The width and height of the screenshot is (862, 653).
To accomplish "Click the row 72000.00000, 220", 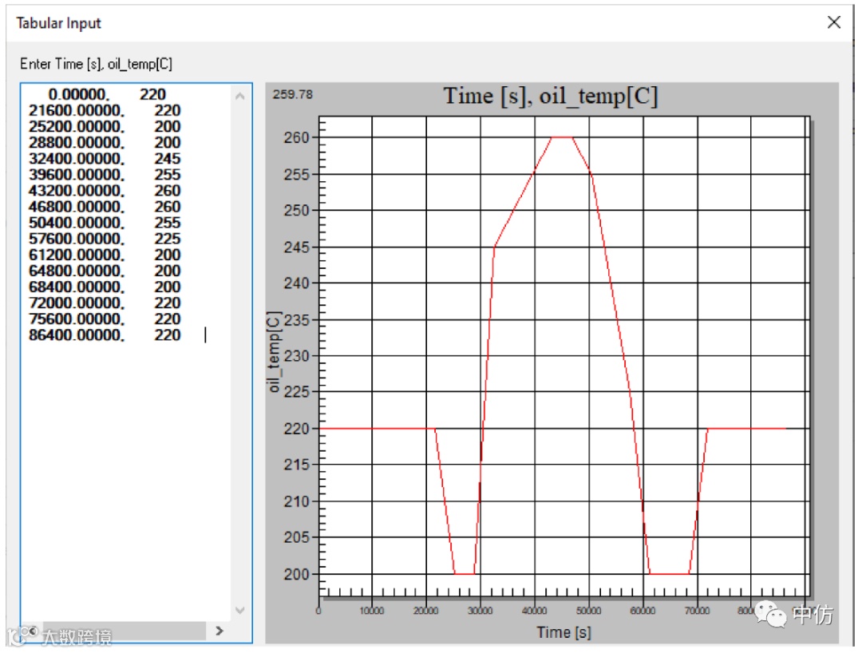I will [105, 303].
